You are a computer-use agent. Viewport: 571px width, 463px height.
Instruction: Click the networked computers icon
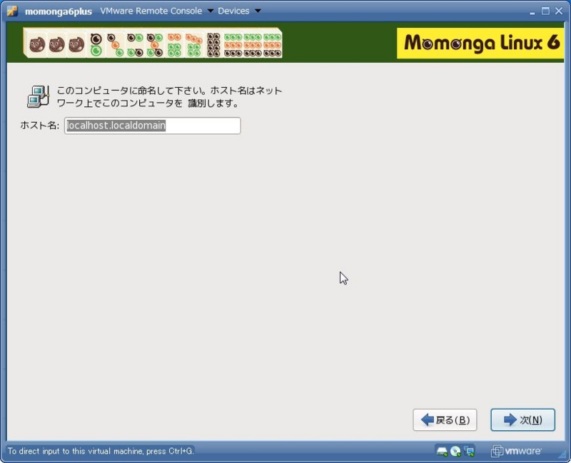pyautogui.click(x=38, y=96)
